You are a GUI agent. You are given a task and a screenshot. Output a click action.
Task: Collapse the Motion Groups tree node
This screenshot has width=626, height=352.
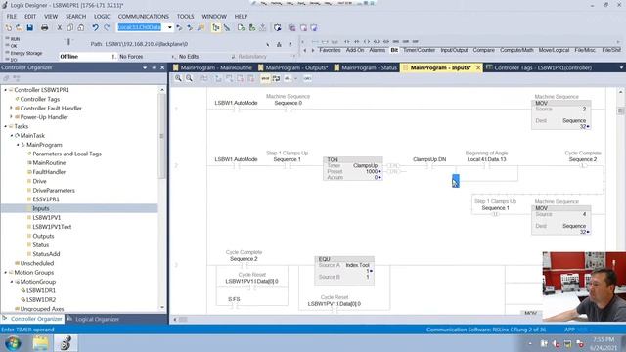pos(6,272)
